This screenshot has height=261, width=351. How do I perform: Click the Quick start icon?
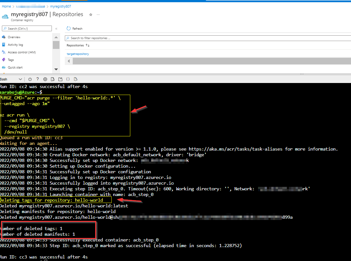[x=3, y=67]
